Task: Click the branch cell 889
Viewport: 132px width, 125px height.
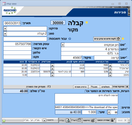Action: click(x=78, y=72)
